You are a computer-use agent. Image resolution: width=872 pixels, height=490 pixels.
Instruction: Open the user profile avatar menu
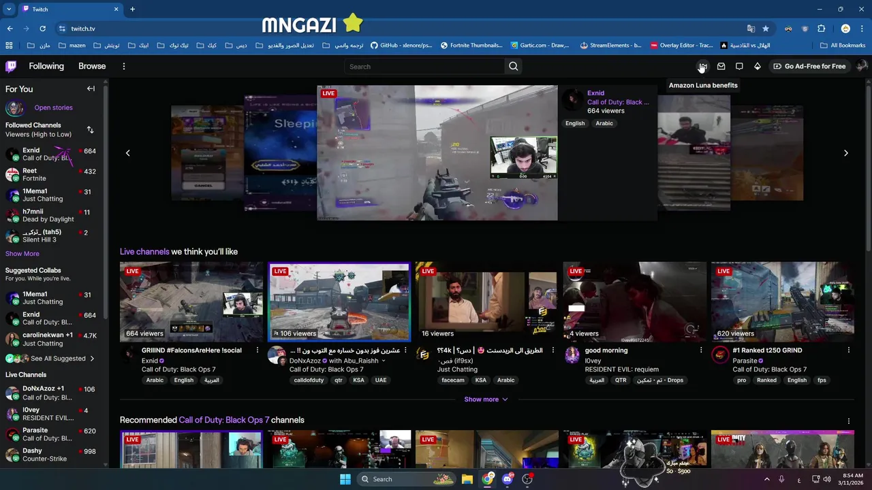(x=861, y=66)
